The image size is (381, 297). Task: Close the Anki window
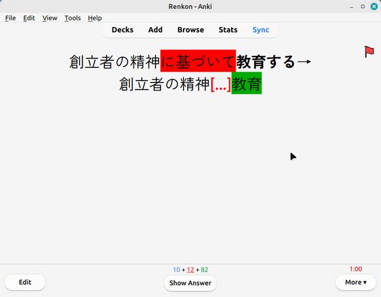click(374, 6)
